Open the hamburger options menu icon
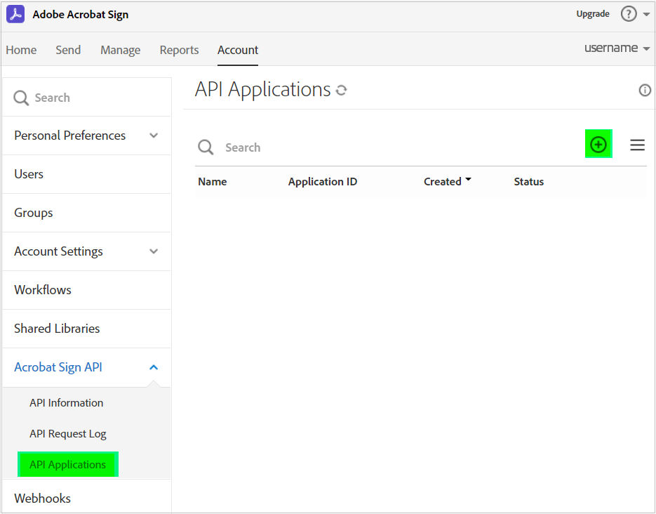656x514 pixels. coord(637,145)
